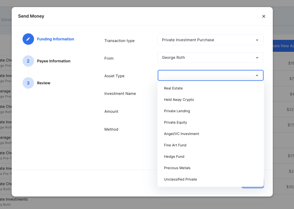
Task: Expand the From account dropdown
Action: (211, 57)
